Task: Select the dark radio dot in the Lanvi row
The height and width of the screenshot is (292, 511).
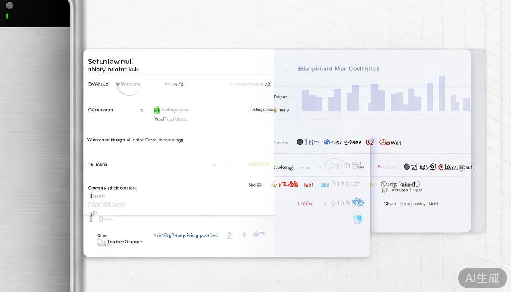Action: click(406, 167)
